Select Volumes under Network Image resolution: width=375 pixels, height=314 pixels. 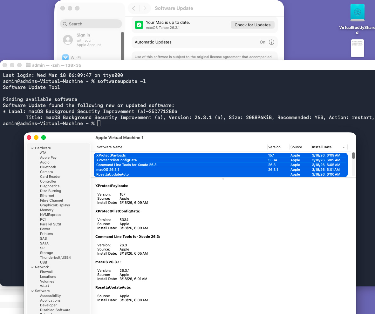47,282
